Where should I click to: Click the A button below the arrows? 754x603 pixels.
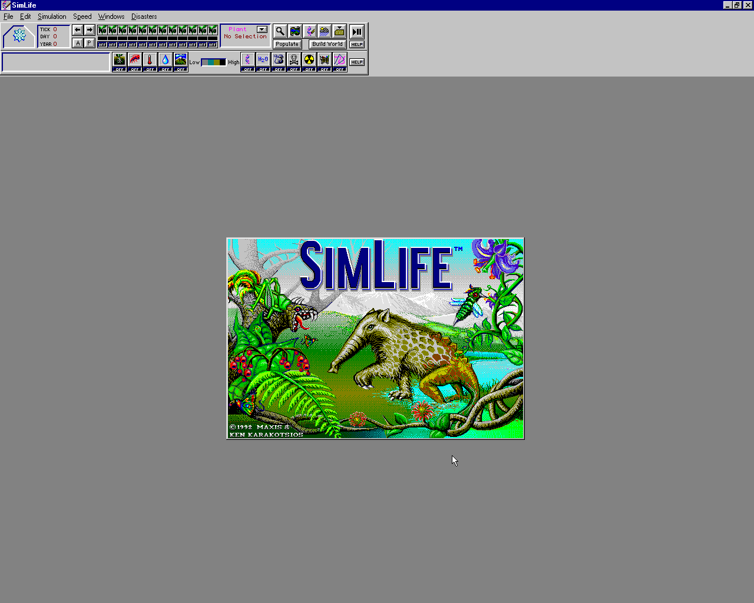78,43
